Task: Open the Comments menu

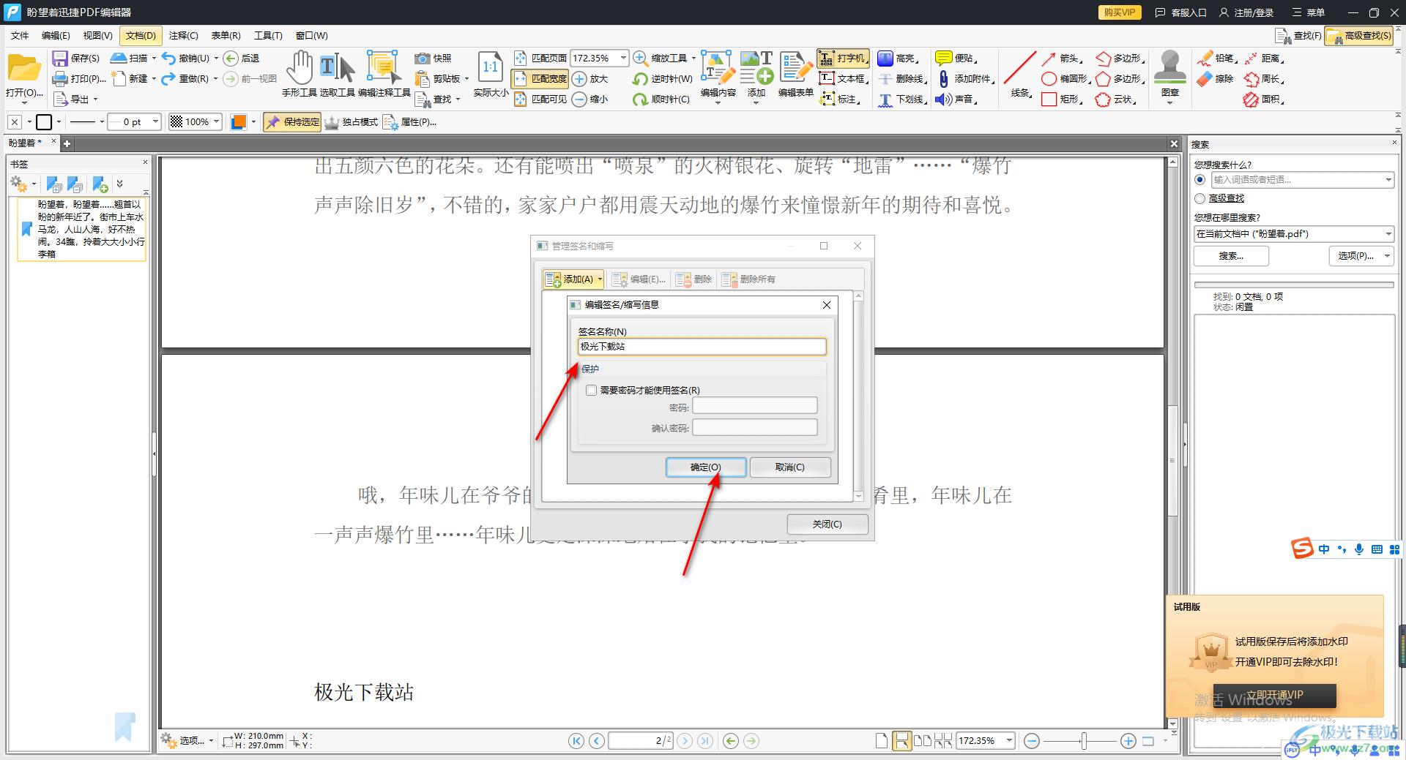Action: click(183, 35)
